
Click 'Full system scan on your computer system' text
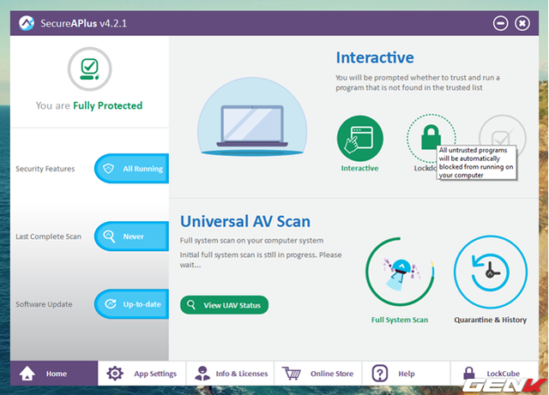(x=251, y=241)
